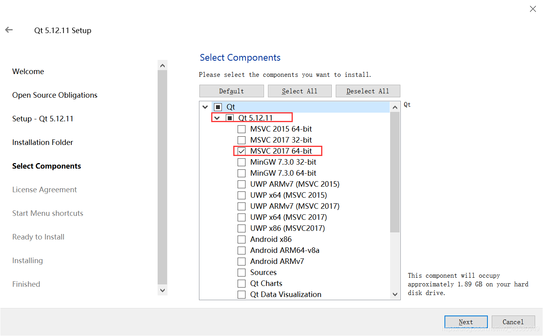
Task: Open the Installation Folder step
Action: point(43,142)
